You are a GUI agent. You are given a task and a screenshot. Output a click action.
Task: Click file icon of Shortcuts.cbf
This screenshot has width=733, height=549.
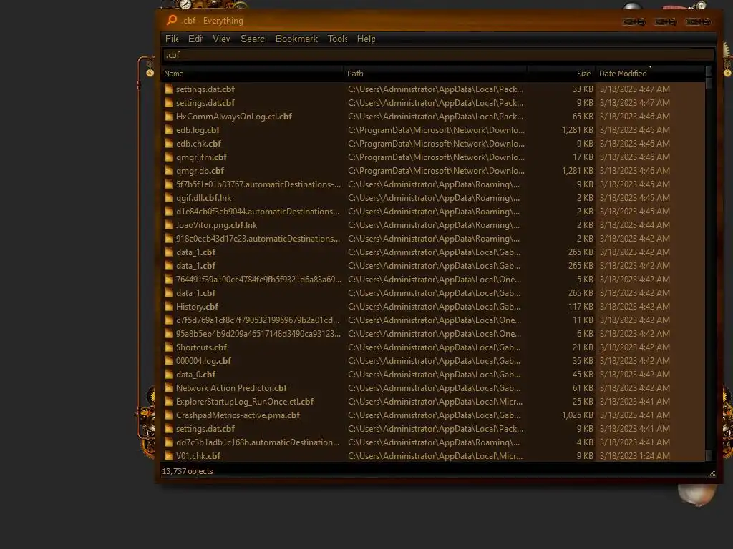click(x=168, y=347)
